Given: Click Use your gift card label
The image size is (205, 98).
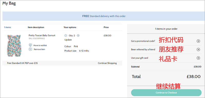Looking at the screenshot, I should pos(139,58).
